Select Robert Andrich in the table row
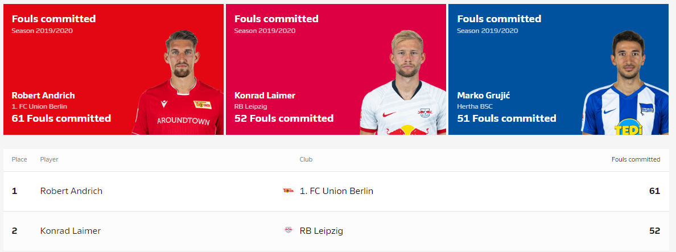Image resolution: width=676 pixels, height=252 pixels. tap(71, 191)
